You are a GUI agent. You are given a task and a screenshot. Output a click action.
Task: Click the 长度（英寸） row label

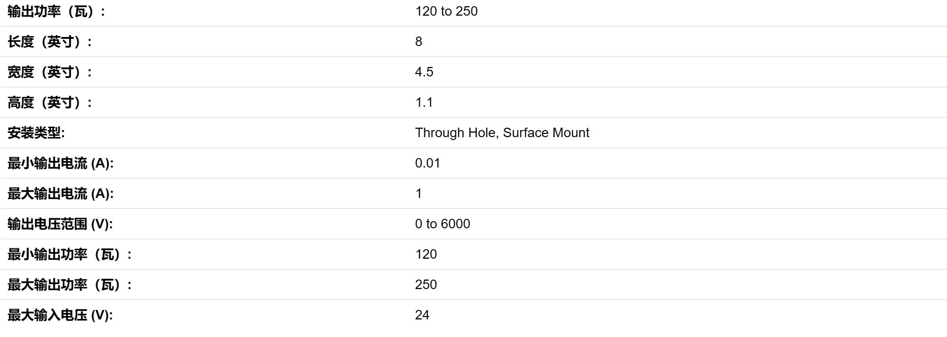point(50,42)
